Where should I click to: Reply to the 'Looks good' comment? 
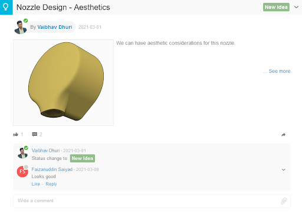click(51, 184)
